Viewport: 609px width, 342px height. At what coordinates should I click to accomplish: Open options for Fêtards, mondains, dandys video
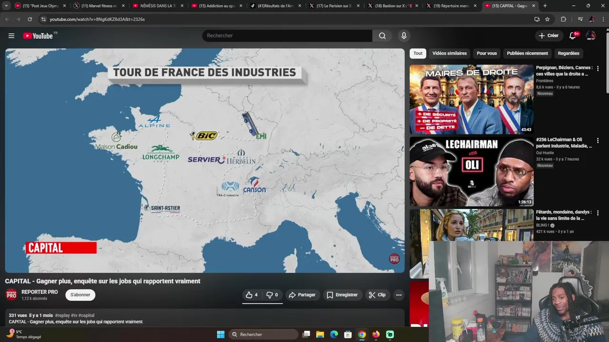point(598,213)
